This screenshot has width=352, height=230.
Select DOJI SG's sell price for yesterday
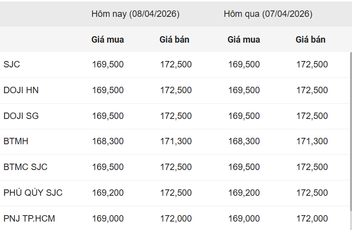(312, 116)
